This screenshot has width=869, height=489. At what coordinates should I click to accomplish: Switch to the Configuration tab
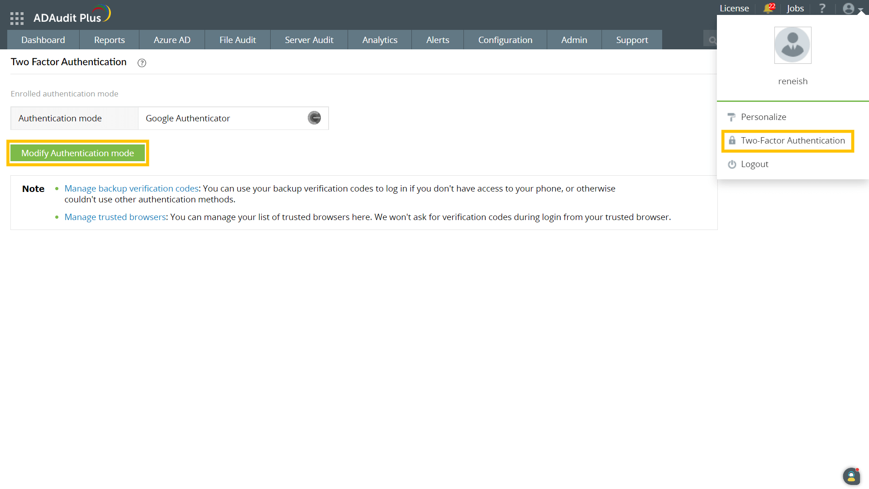coord(505,40)
